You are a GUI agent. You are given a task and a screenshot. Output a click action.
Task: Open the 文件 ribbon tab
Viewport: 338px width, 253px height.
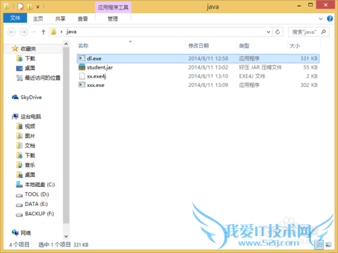(x=15, y=18)
